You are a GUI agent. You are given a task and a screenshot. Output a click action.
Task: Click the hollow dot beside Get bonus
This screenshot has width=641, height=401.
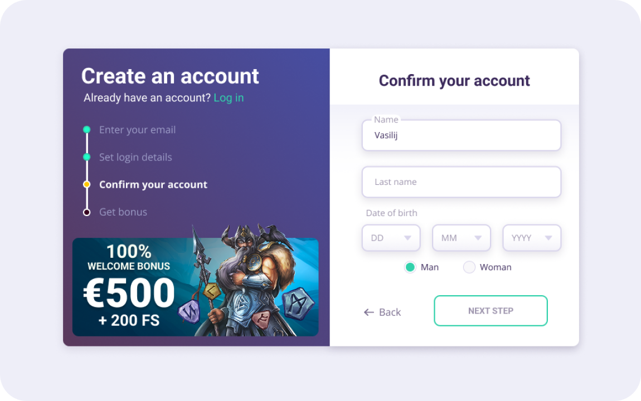coord(87,212)
